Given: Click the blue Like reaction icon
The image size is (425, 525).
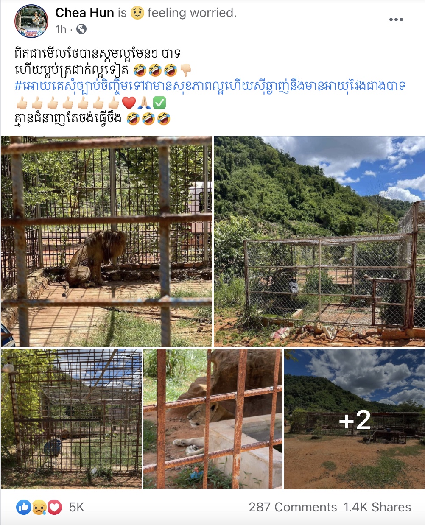Looking at the screenshot, I should pos(24,507).
